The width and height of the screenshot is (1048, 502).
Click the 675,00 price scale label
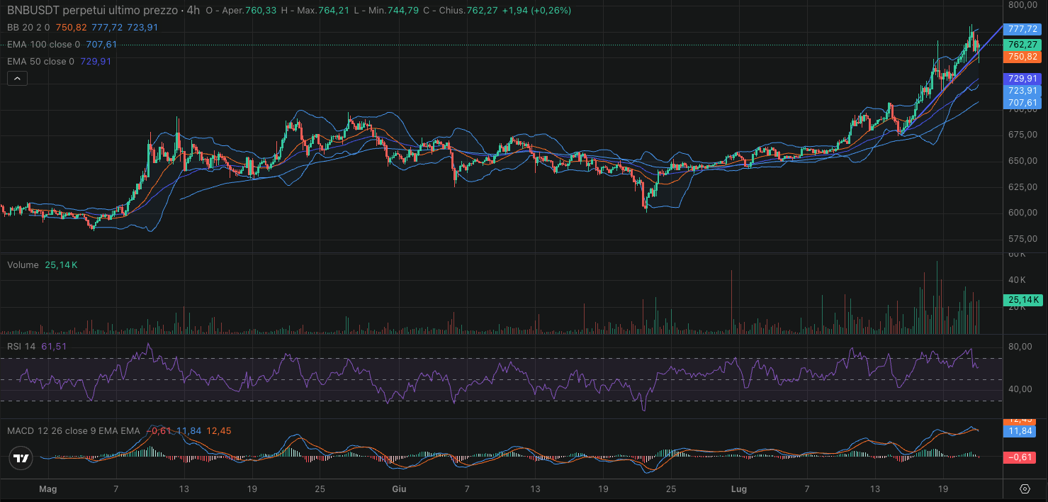pyautogui.click(x=1022, y=135)
